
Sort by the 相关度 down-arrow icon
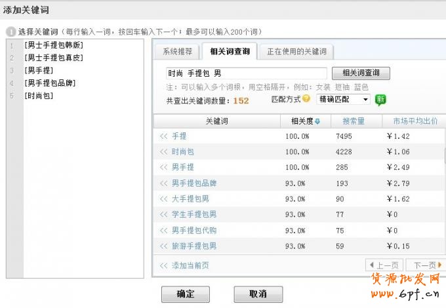pyautogui.click(x=317, y=122)
